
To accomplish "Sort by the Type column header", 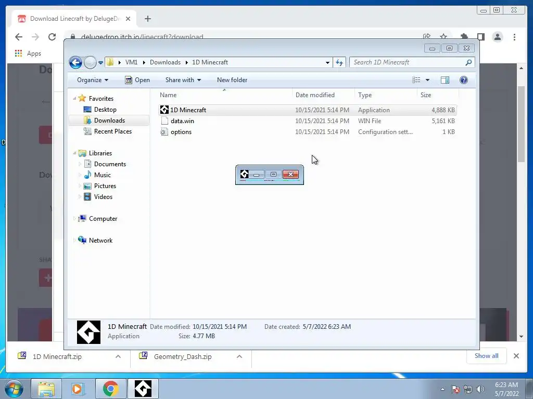I will tap(386, 95).
